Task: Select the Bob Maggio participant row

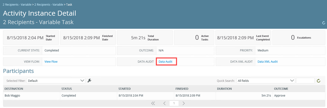Action: click(x=163, y=96)
